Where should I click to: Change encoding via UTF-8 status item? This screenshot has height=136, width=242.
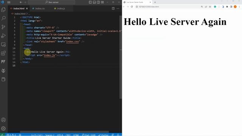[x=60, y=135]
